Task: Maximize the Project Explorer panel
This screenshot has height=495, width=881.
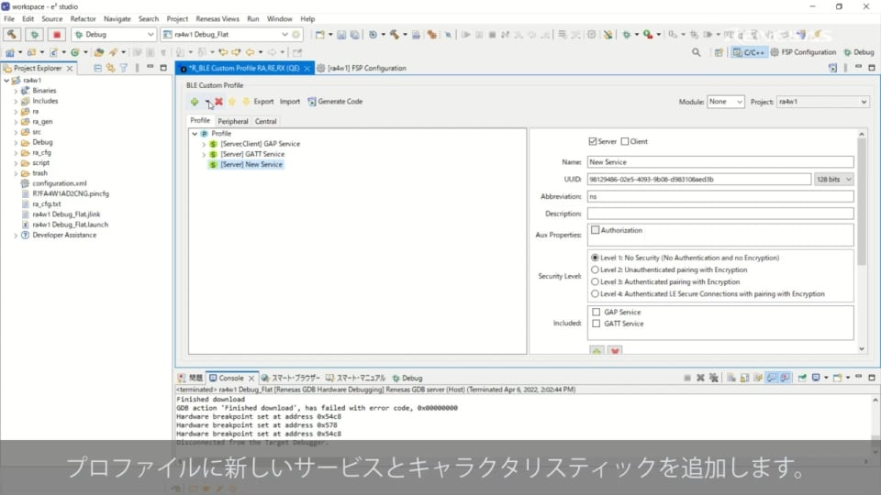Action: coord(163,68)
